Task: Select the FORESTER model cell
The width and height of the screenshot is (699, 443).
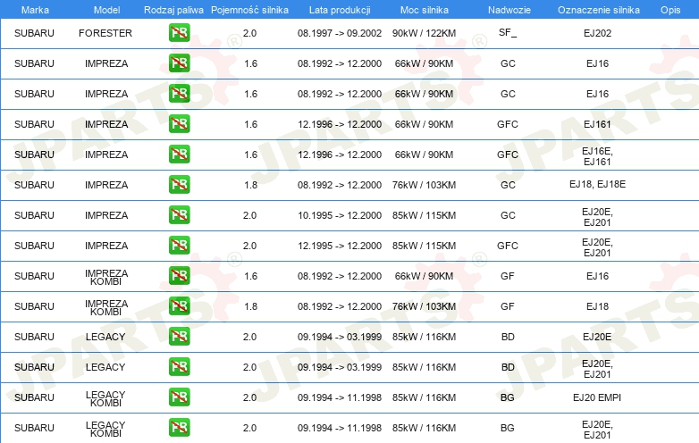Action: click(x=105, y=33)
